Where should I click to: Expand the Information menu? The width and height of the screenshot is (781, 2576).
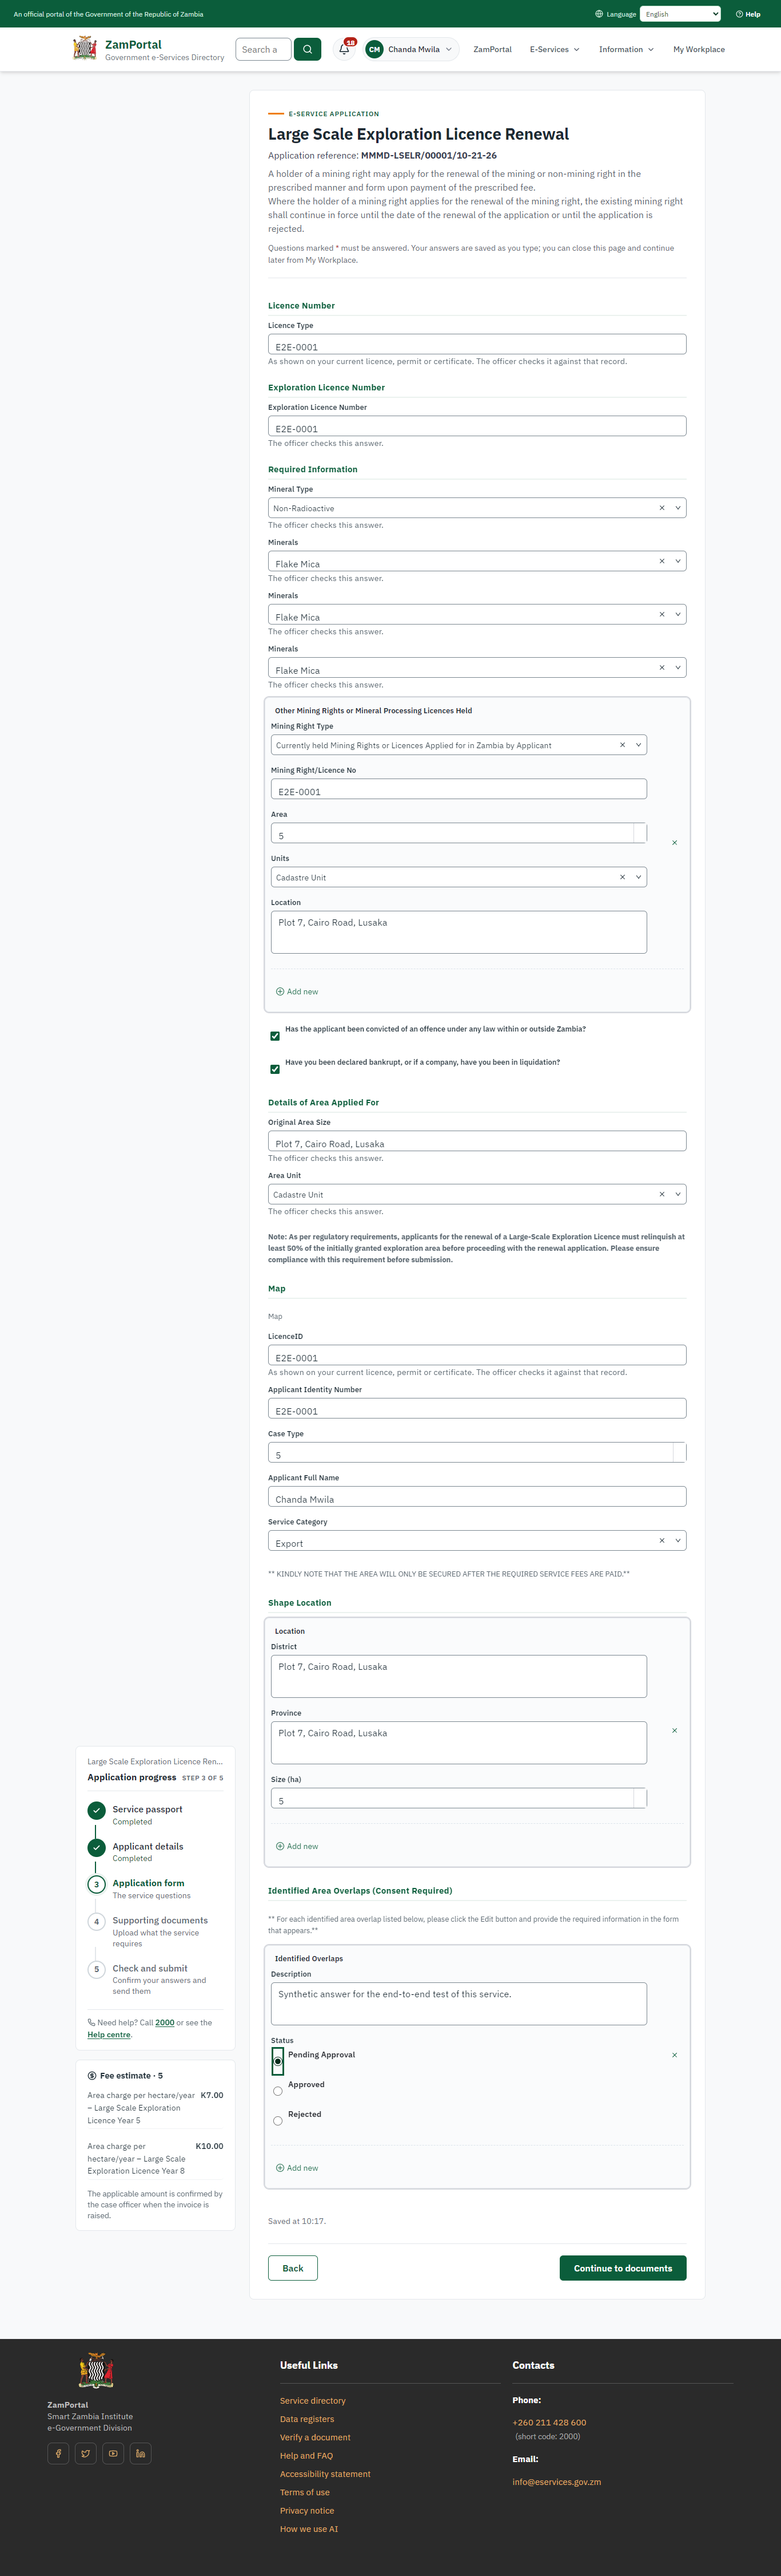tap(626, 49)
